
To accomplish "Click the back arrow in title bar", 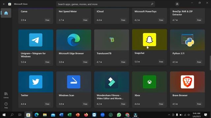I will click(4, 4).
